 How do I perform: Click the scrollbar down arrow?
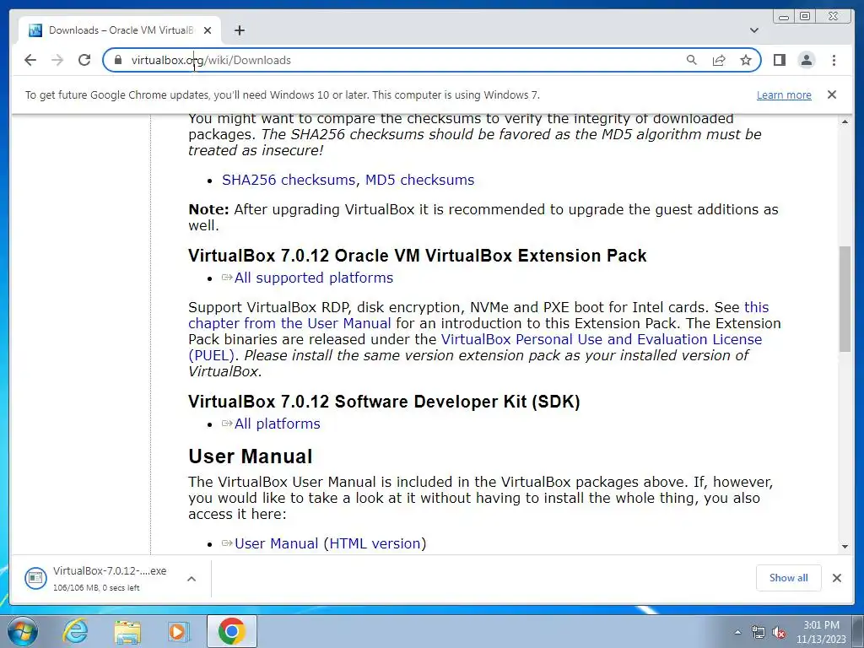coord(845,547)
